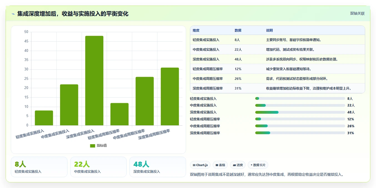
Task: Click x-axis label 轻度集成实施投入
Action: click(30, 134)
